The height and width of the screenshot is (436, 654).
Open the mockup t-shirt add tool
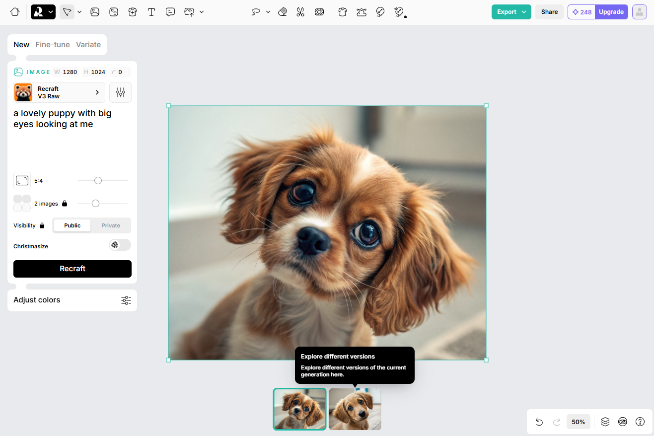(x=133, y=12)
